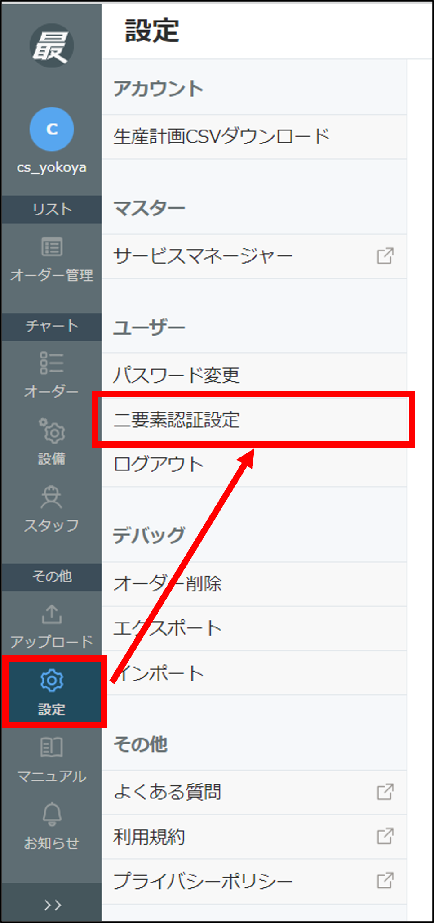
Task: Click external link icon beside 利用規約
Action: 385,836
